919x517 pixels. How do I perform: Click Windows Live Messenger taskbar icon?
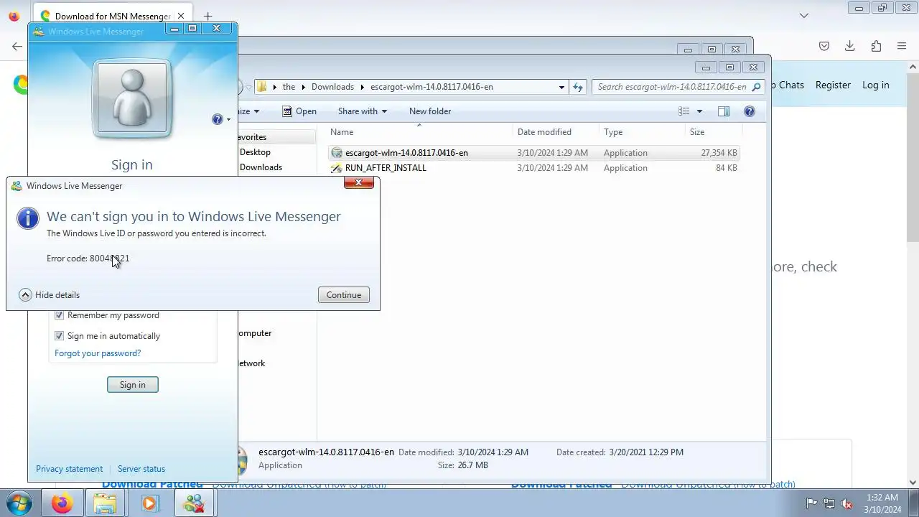[x=194, y=503]
